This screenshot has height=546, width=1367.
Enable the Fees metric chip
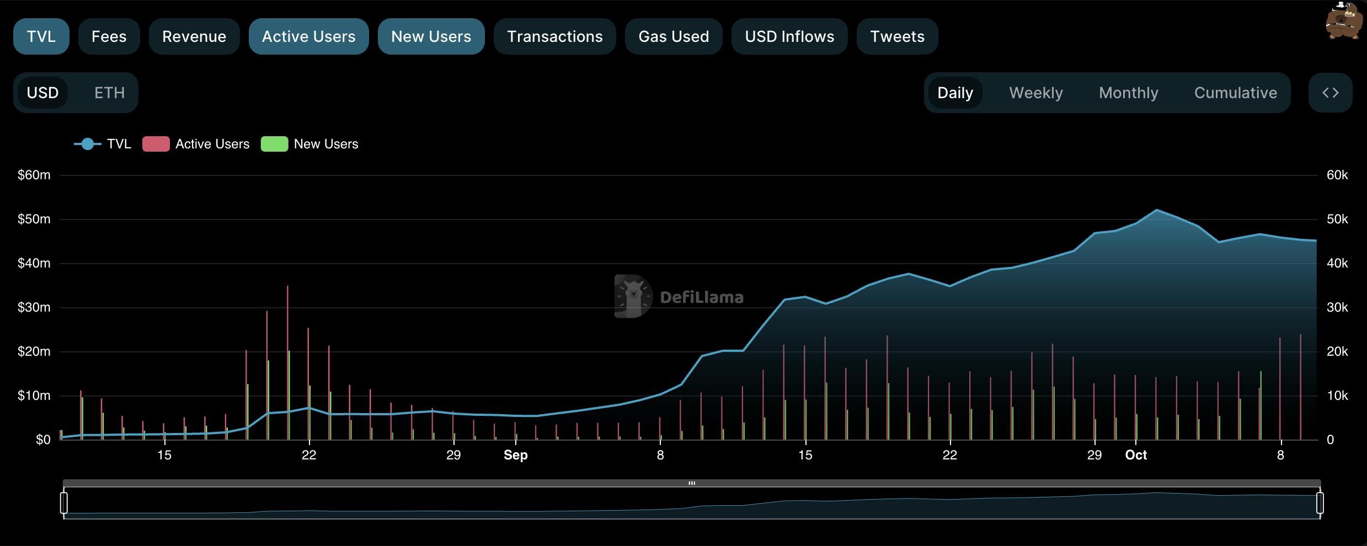tap(109, 36)
